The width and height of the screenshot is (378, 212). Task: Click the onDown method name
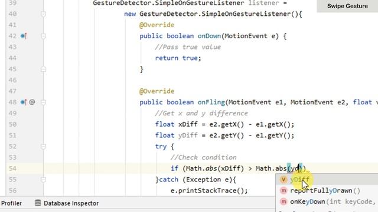[209, 36]
